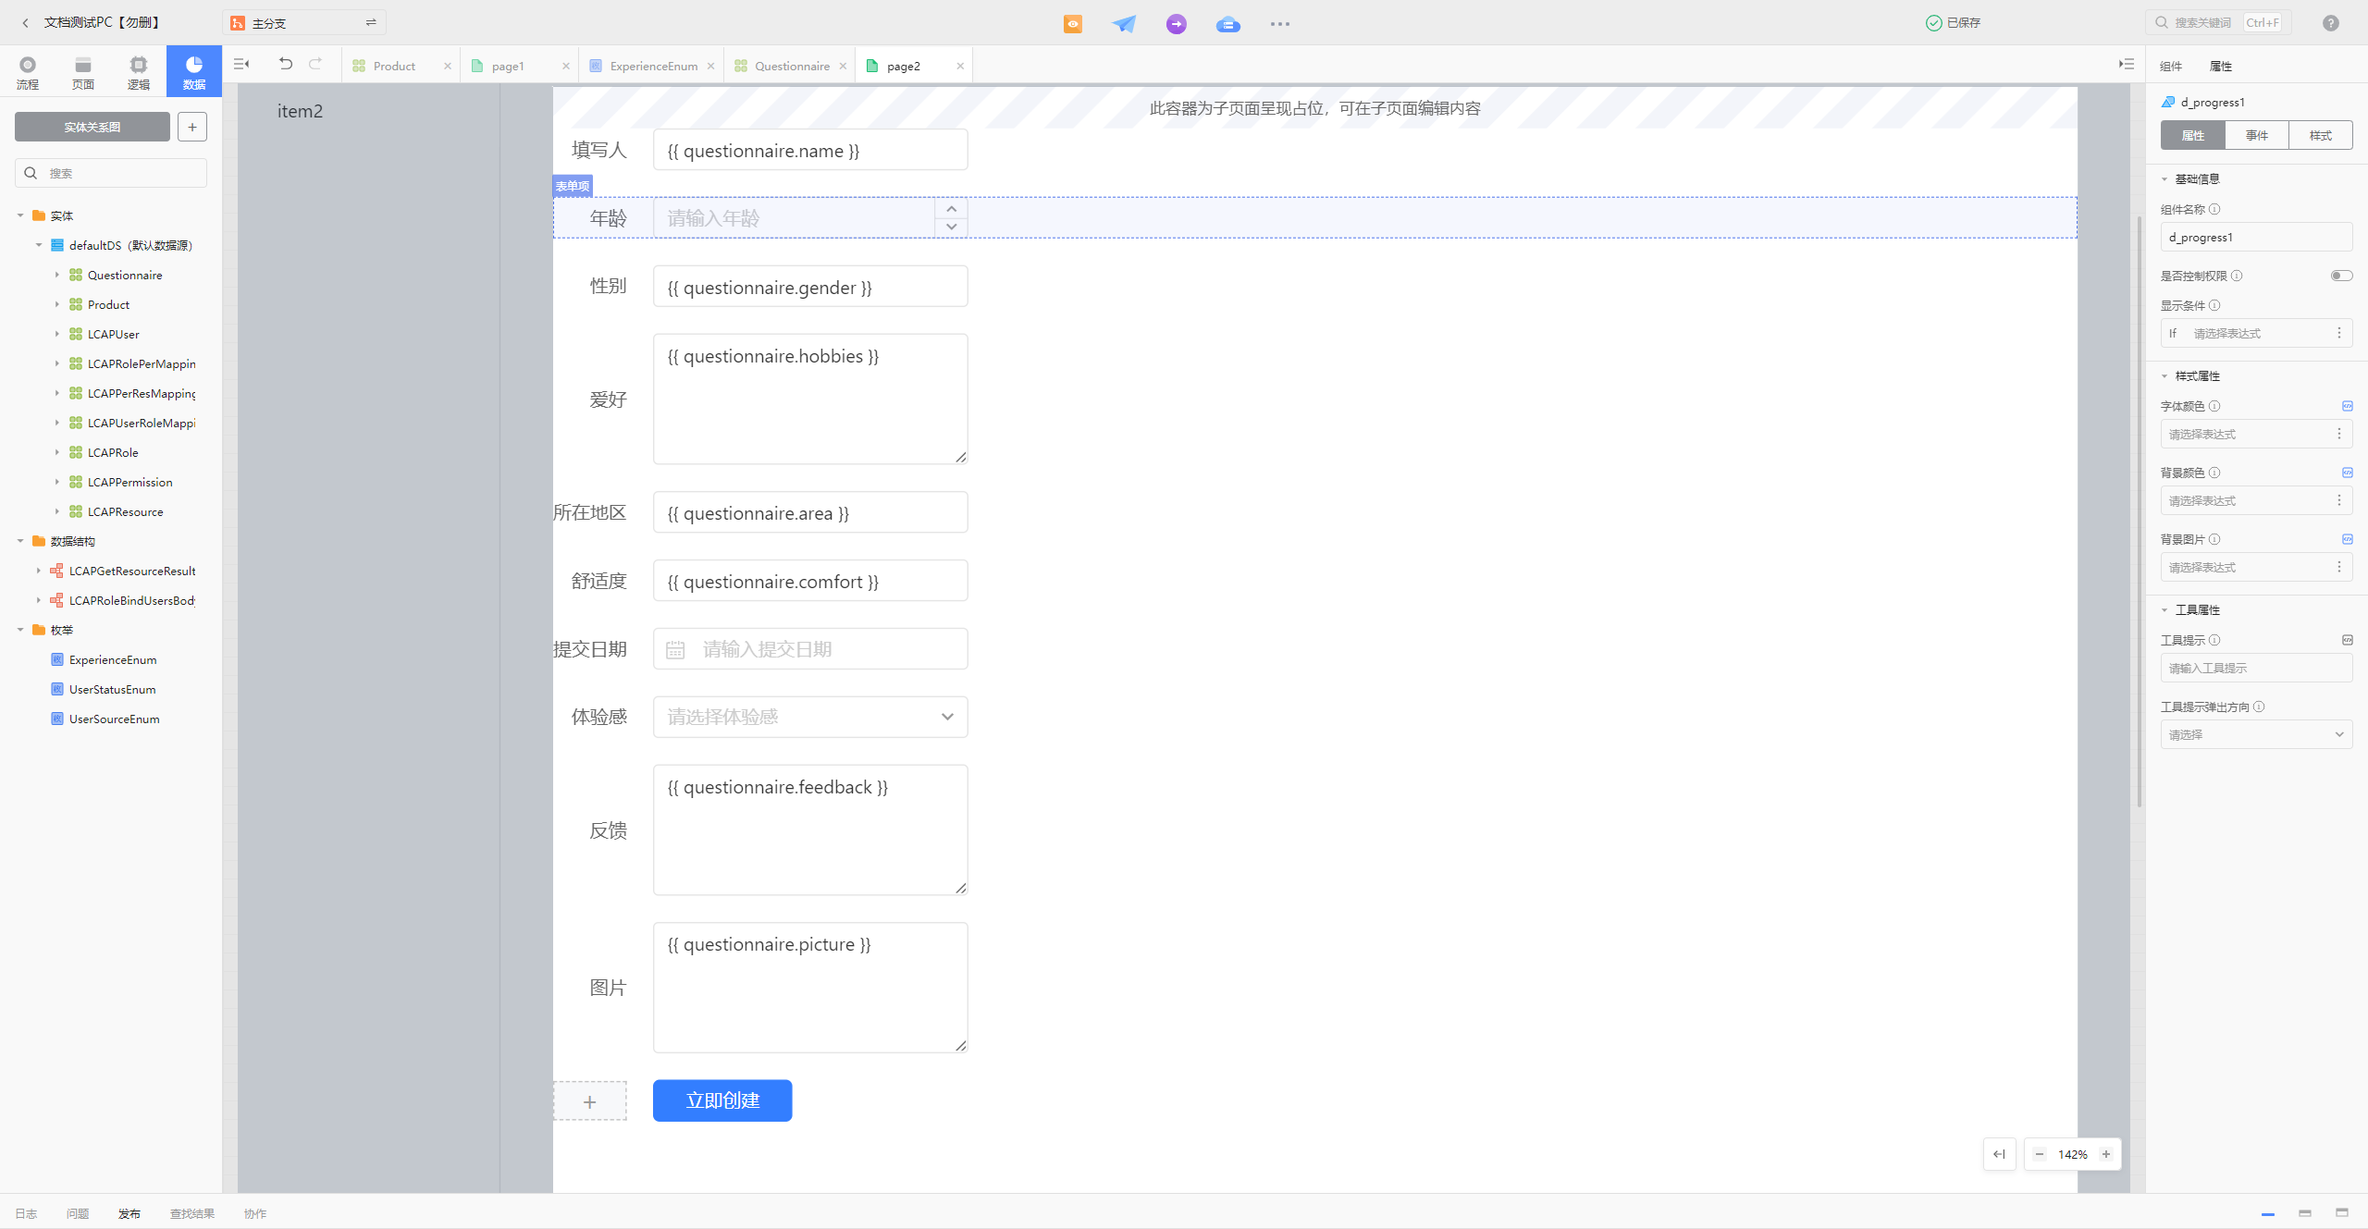The width and height of the screenshot is (2368, 1229).
Task: Open the 日志 bottom tab
Action: 26,1213
